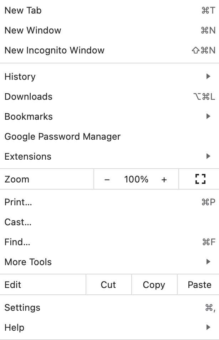Image resolution: width=219 pixels, height=340 pixels.
Task: Click the fullscreen icon in the Zoom row
Action: pyautogui.click(x=200, y=179)
